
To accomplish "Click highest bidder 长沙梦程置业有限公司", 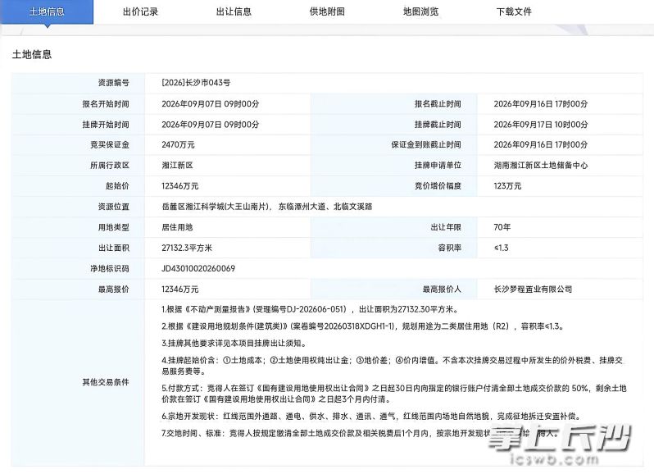I will click(x=533, y=289).
